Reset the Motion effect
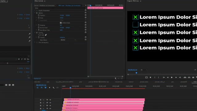Viewport: 197px width, 111px height. (86, 13)
